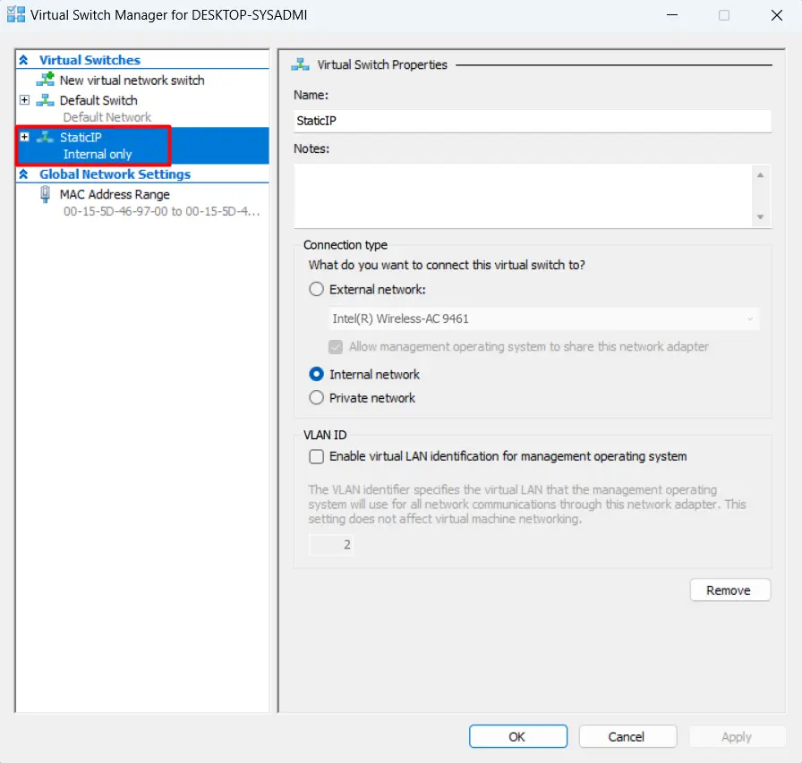This screenshot has width=802, height=763.
Task: Select the Global Network Settings heading
Action: point(115,174)
